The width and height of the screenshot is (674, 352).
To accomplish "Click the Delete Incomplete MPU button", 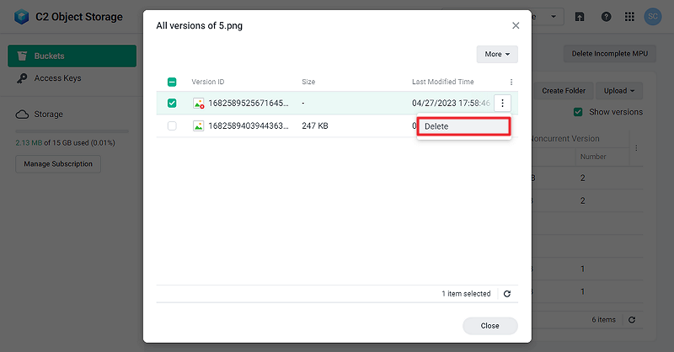I will pos(609,54).
